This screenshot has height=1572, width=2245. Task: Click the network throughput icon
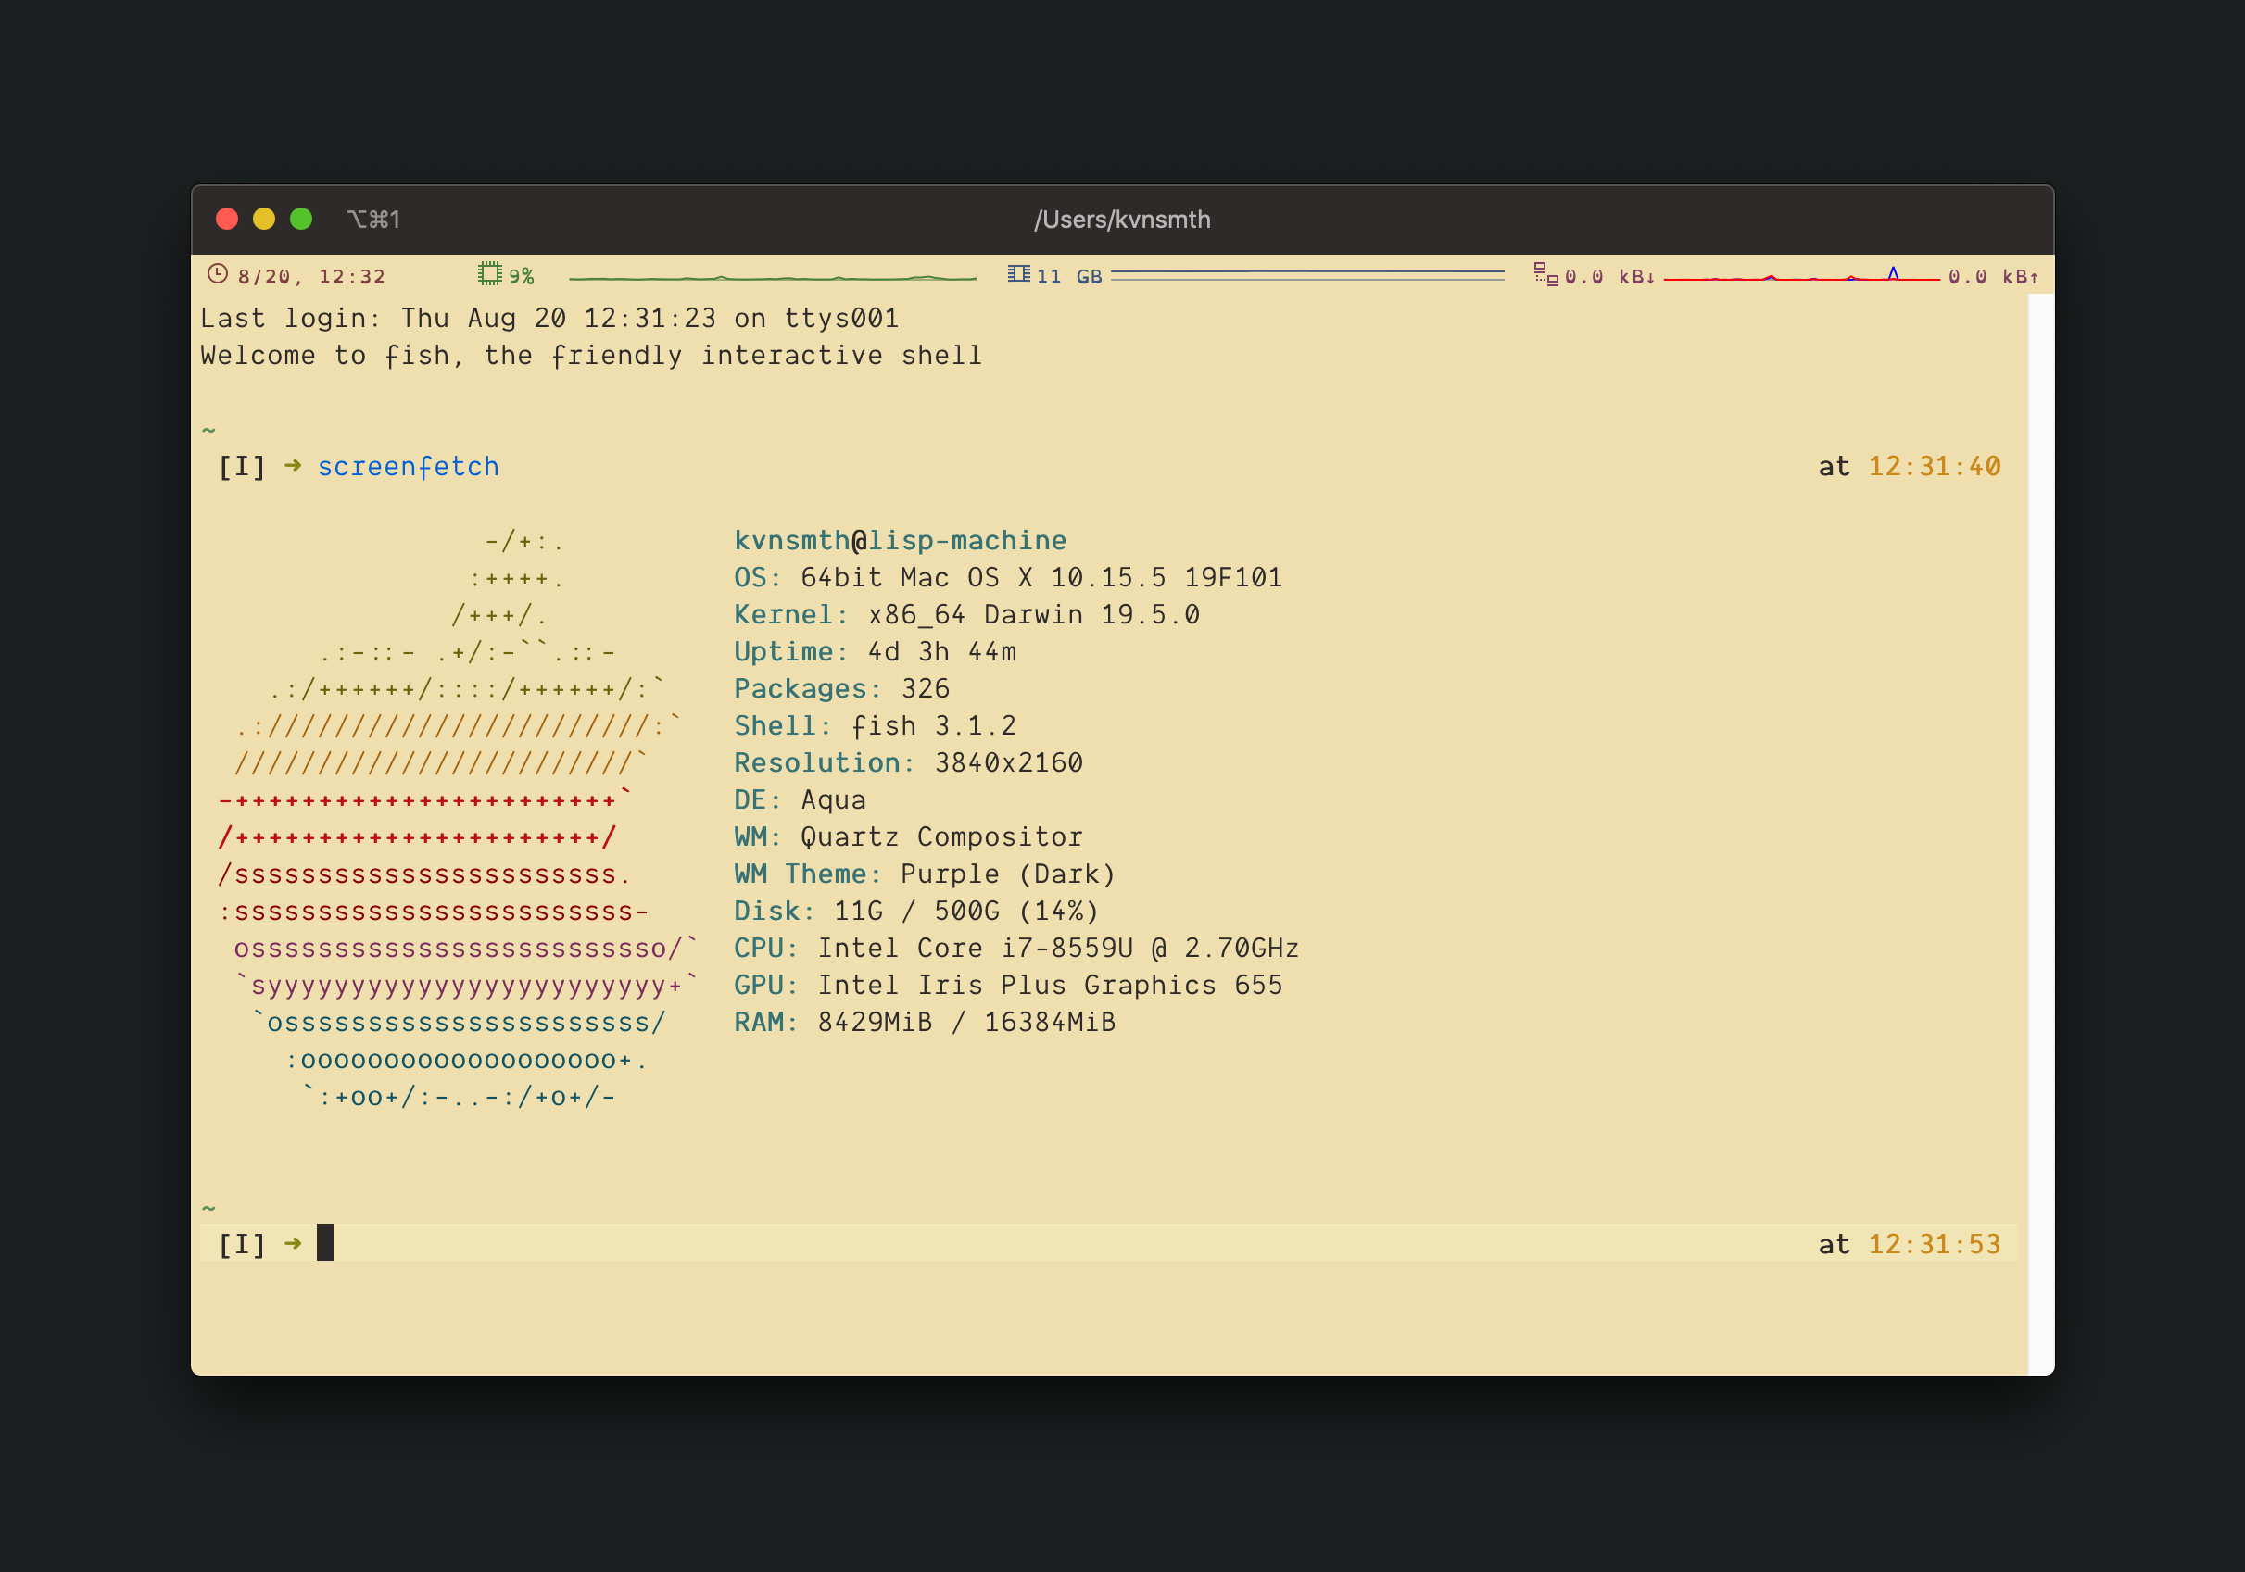(x=1545, y=275)
